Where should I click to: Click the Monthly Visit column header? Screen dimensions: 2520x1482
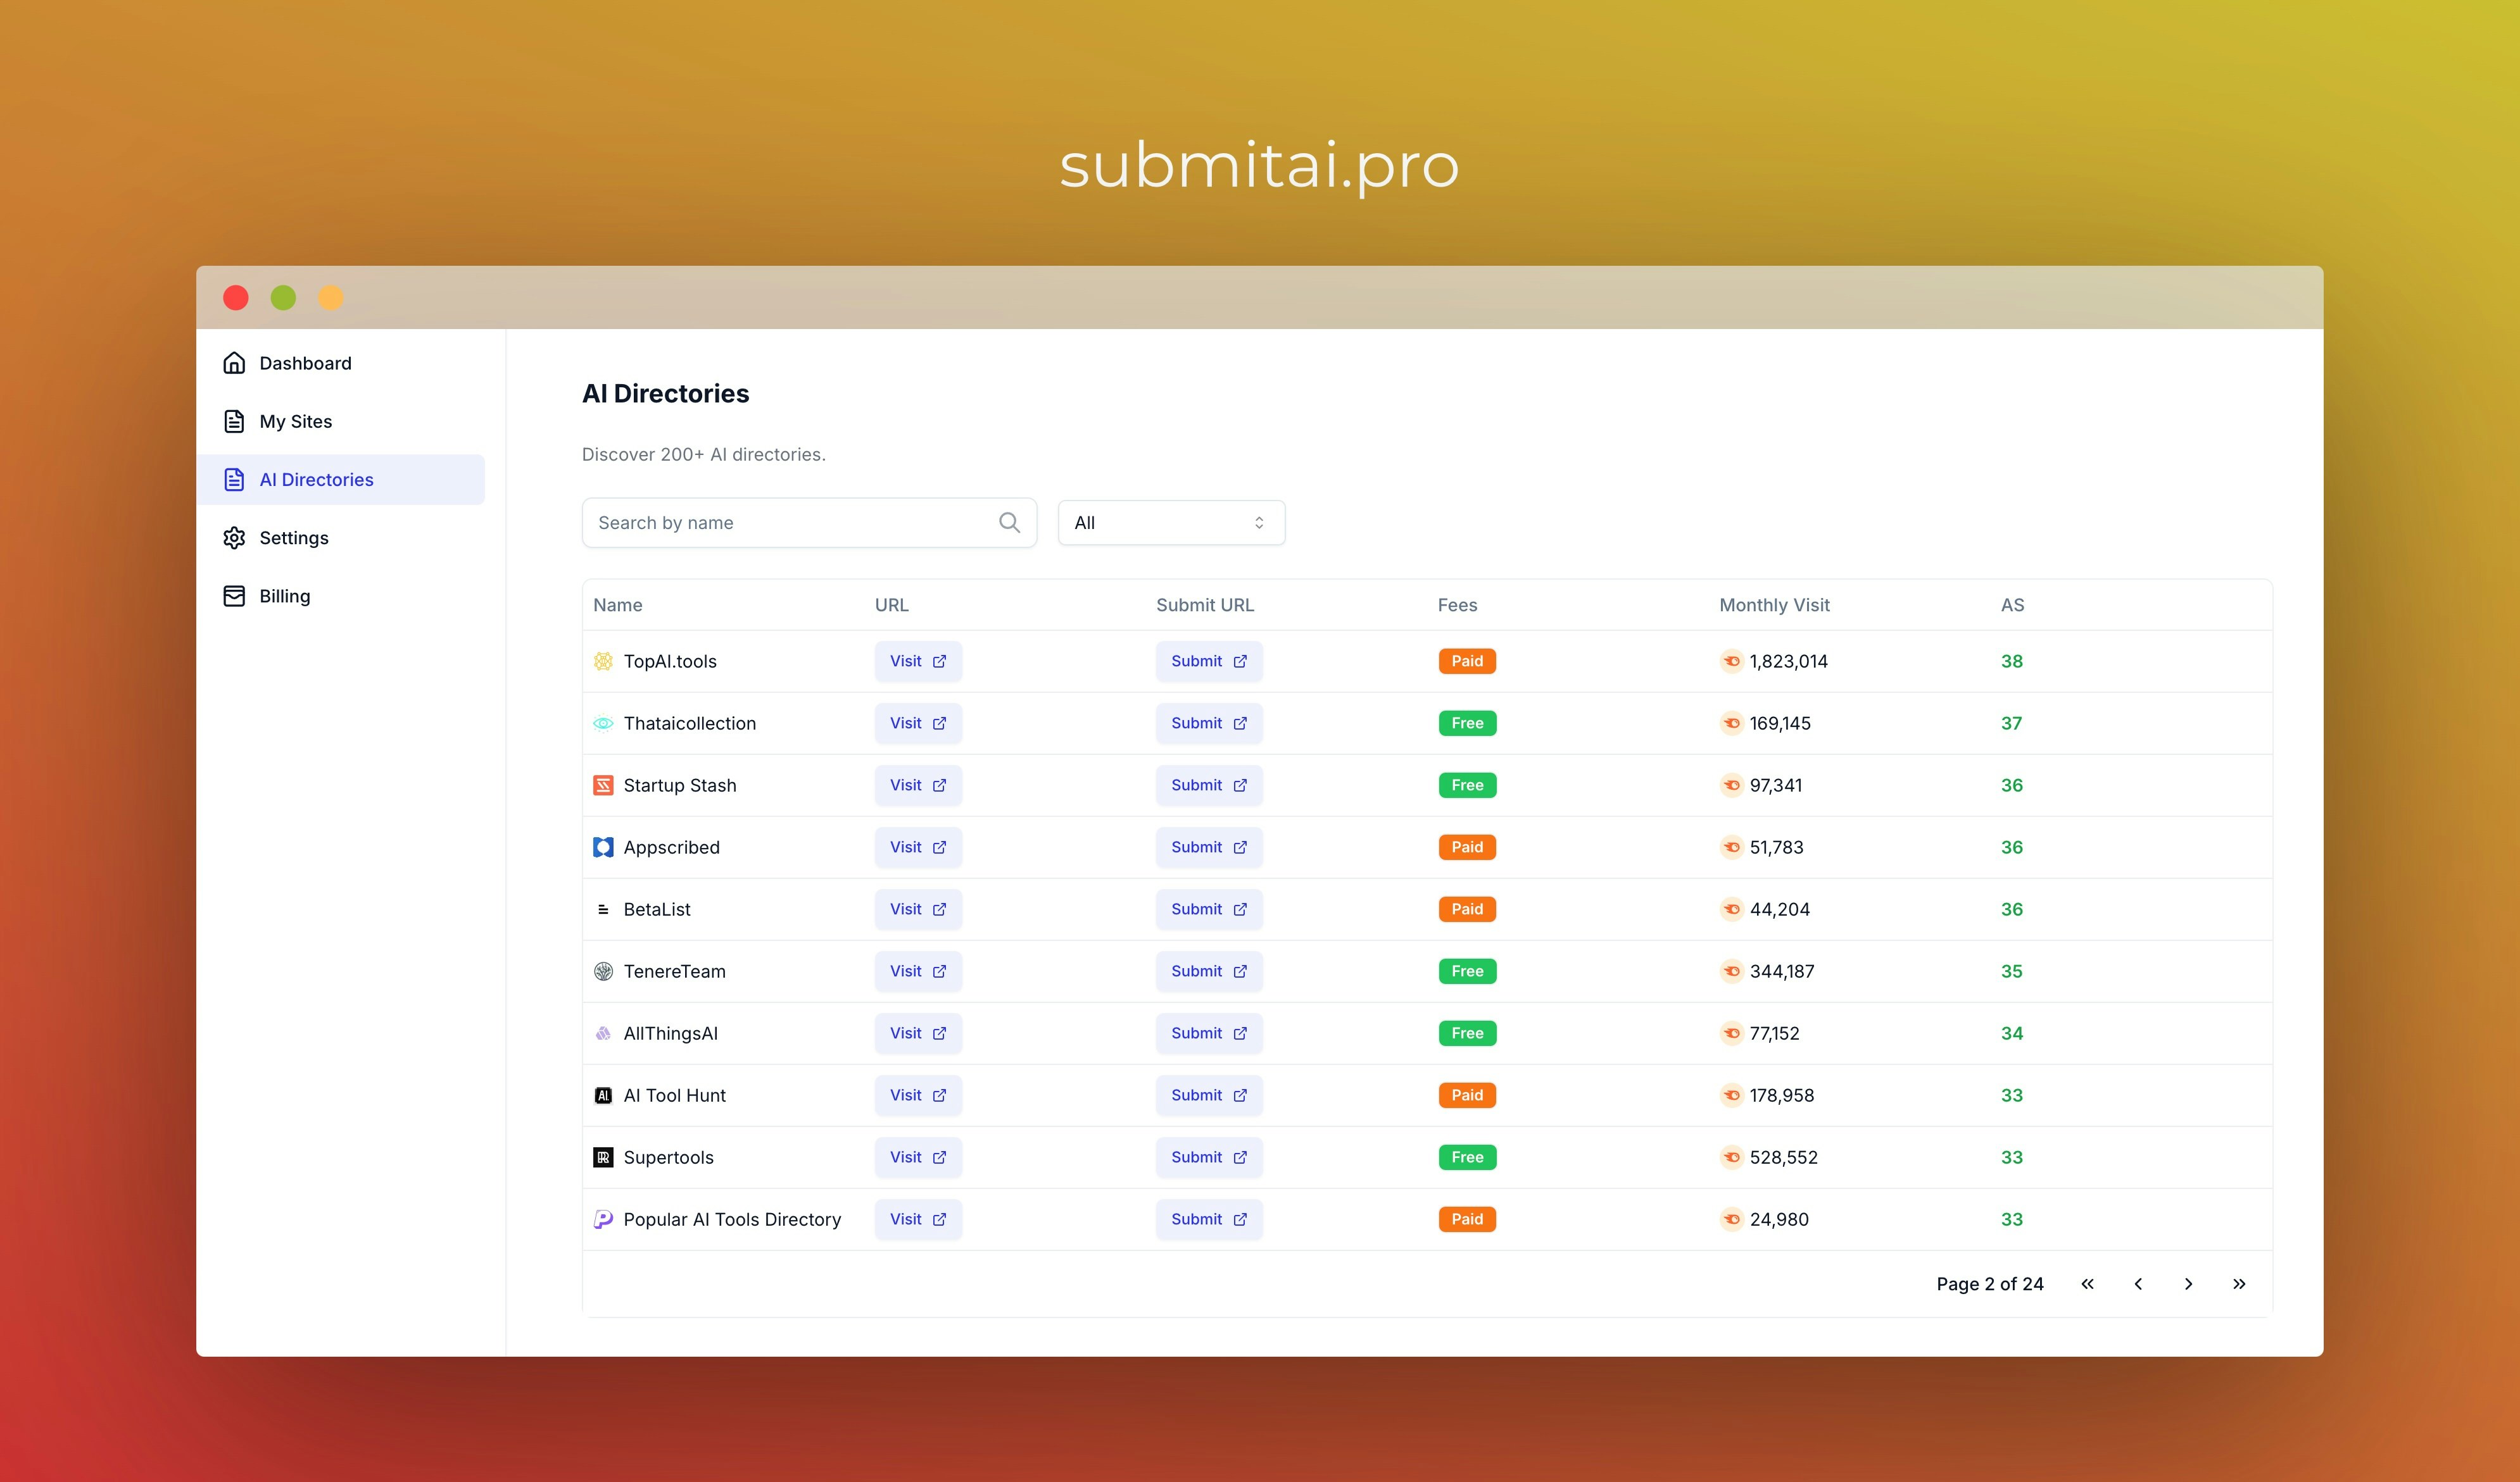tap(1774, 604)
